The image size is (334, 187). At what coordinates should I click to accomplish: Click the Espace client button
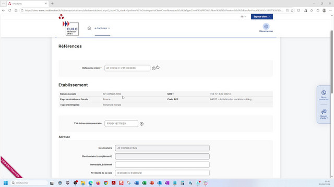pos(262,17)
